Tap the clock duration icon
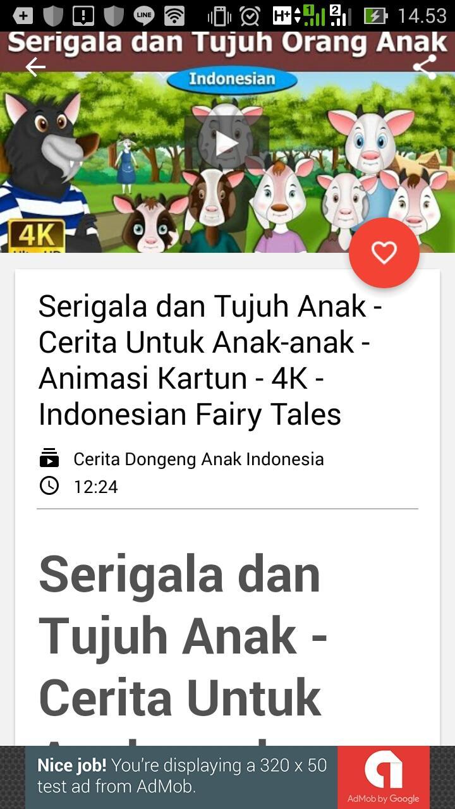 coord(49,486)
